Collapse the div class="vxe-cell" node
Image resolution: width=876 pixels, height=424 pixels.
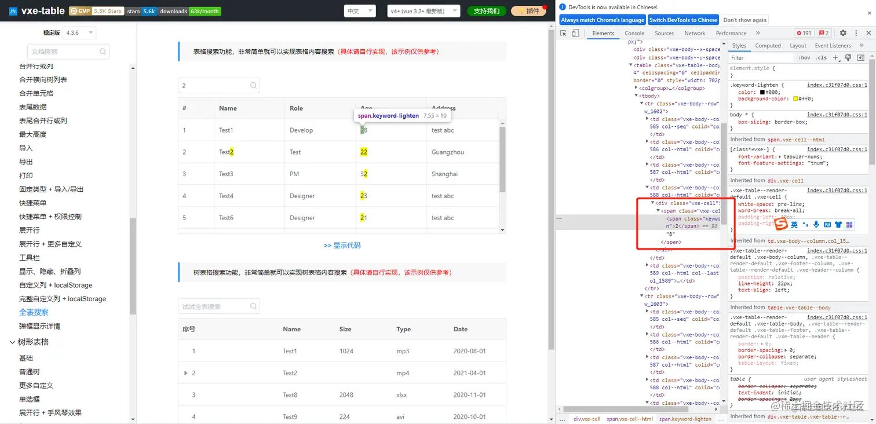pyautogui.click(x=652, y=203)
